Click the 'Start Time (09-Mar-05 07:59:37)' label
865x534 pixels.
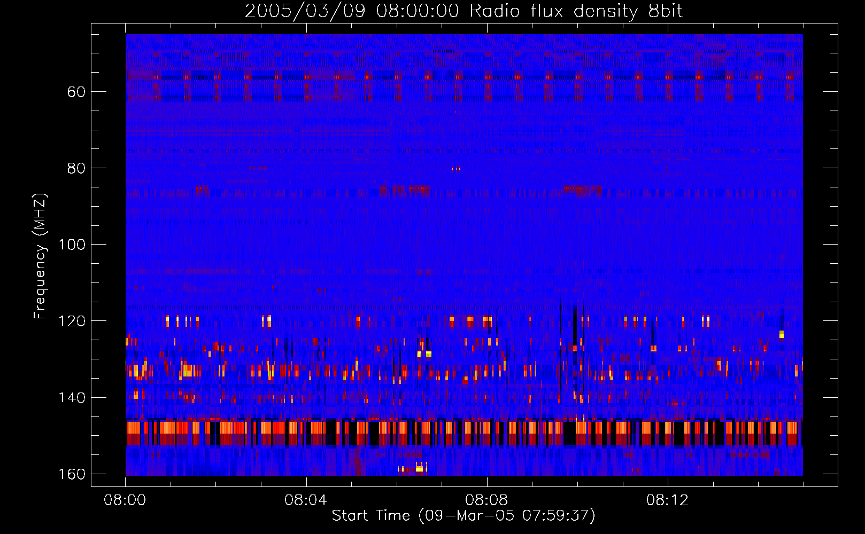point(464,516)
